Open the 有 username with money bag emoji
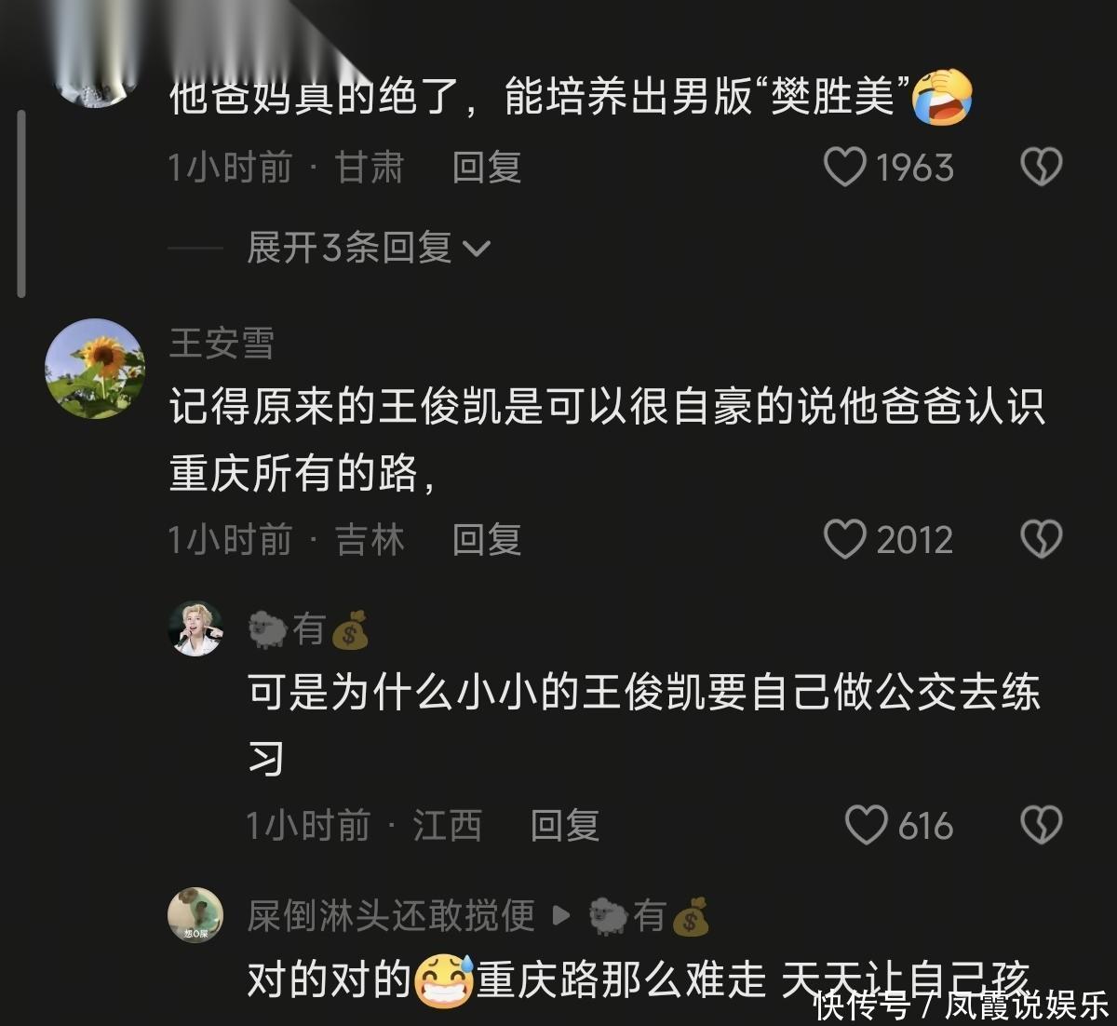This screenshot has width=1117, height=1026. tap(309, 630)
